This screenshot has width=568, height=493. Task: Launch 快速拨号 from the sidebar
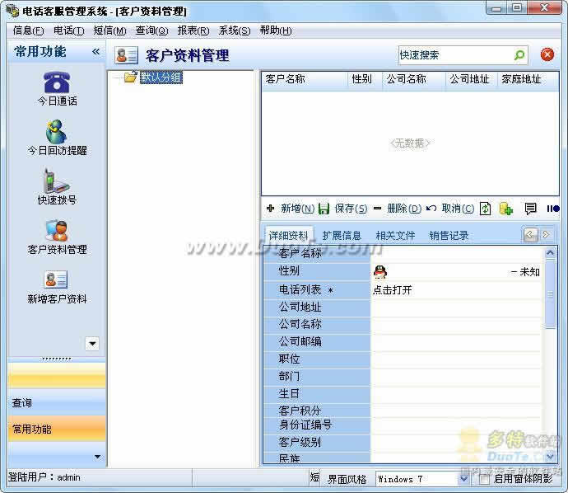tap(57, 185)
